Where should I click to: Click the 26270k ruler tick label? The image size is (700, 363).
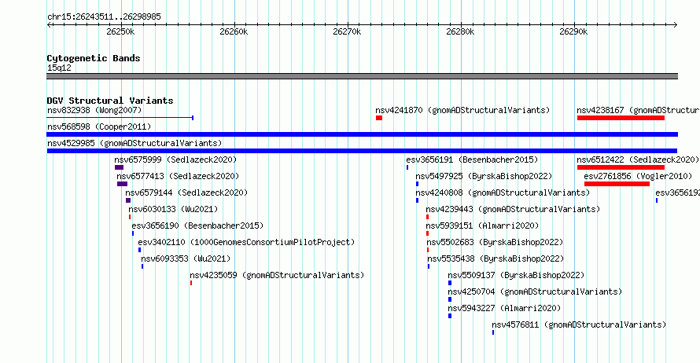[347, 31]
